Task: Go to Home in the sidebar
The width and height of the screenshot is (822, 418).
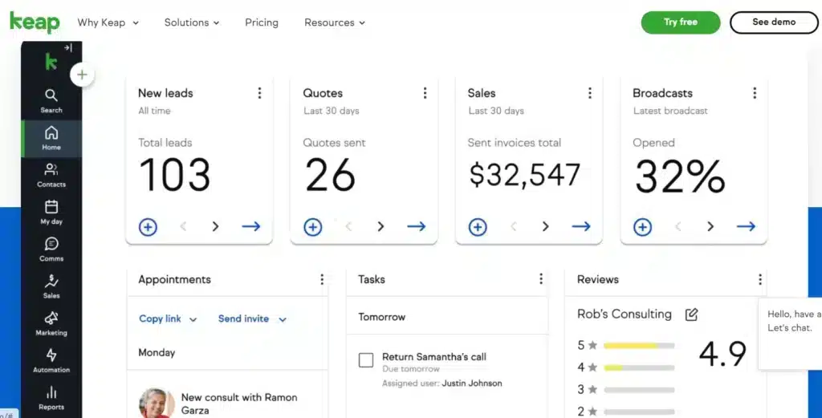Action: click(x=51, y=139)
